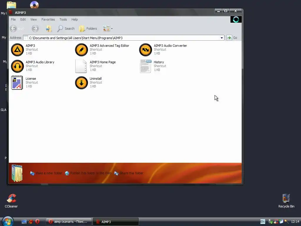The image size is (301, 226).
Task: Click the AIMP3 Audio Library name text
Action: [x=40, y=62]
